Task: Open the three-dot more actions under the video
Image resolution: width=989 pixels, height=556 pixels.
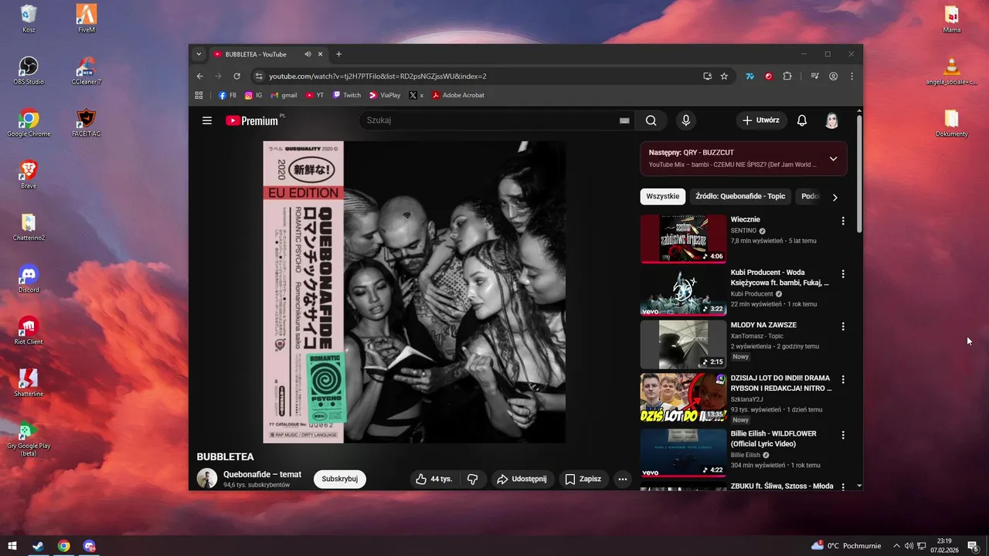Action: (x=623, y=479)
